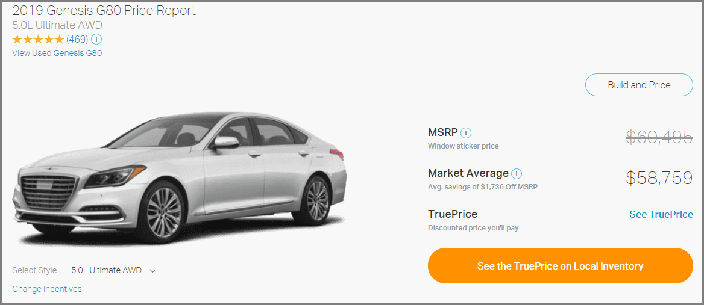Open the (469) review count link
The height and width of the screenshot is (305, 704).
tap(77, 40)
